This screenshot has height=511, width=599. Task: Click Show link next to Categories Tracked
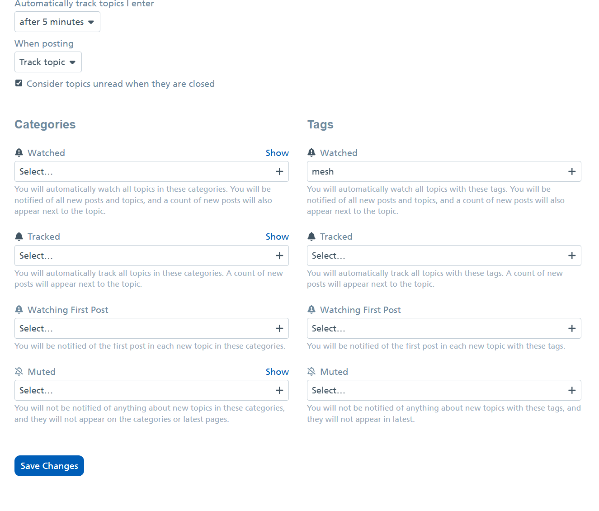(277, 237)
